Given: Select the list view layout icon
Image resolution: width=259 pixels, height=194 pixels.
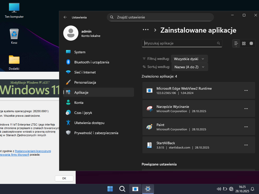Looking at the screenshot, I should point(236,43).
